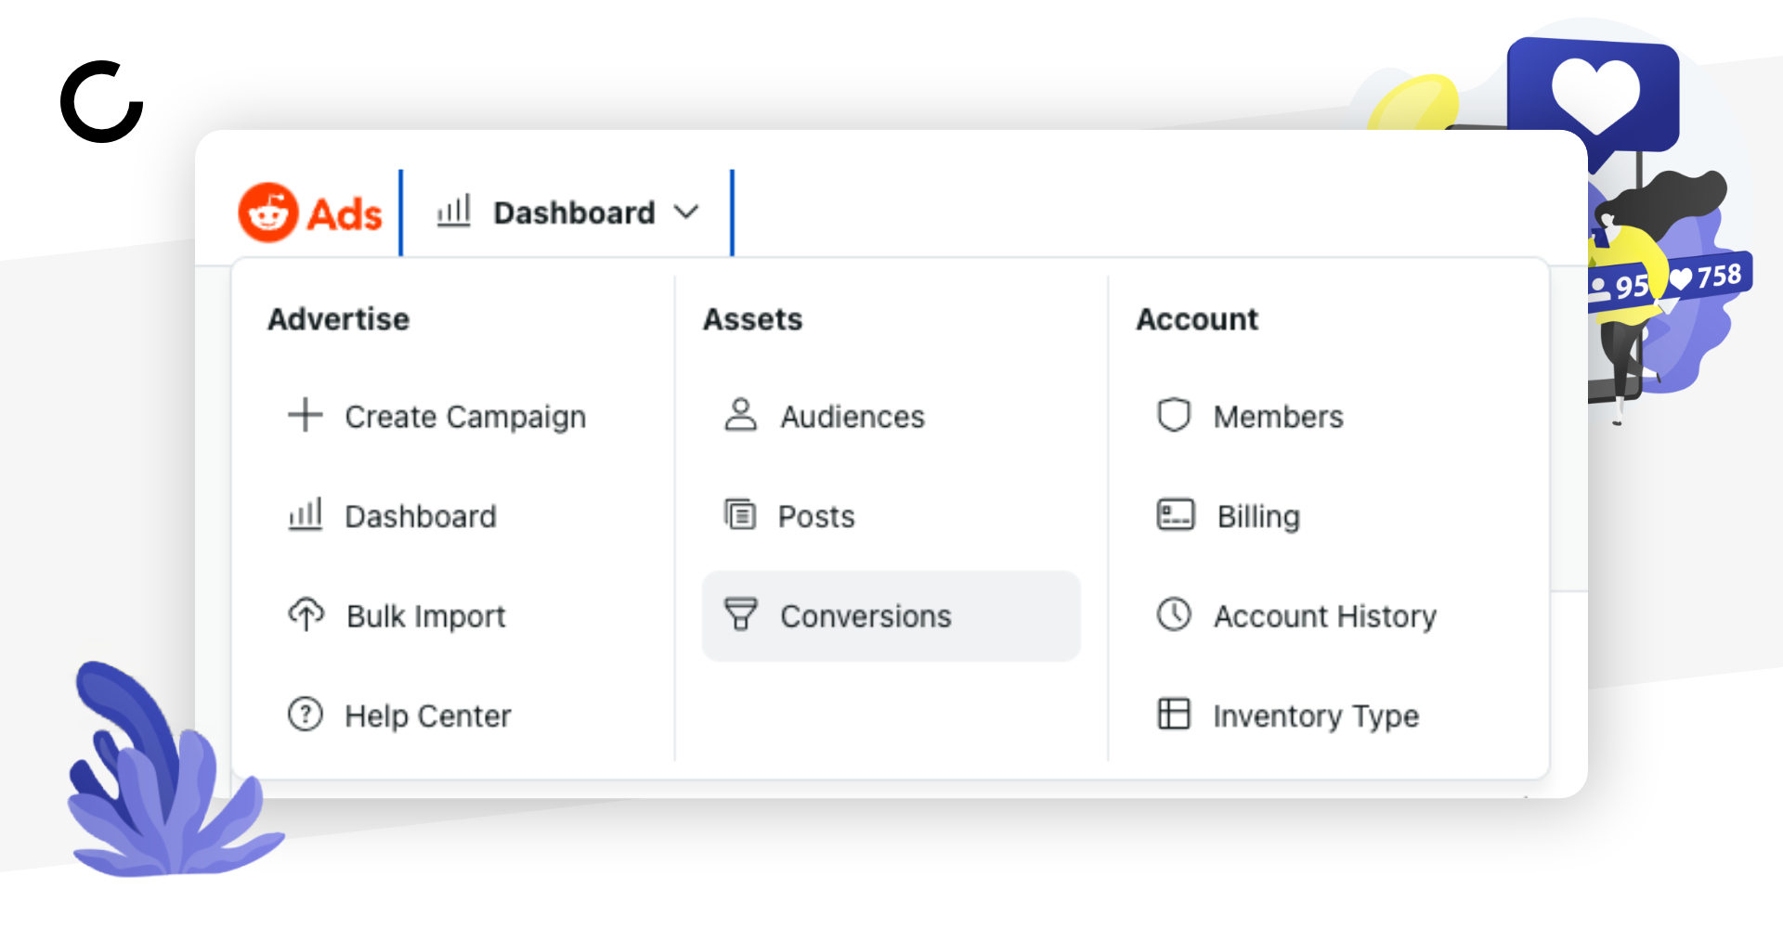The width and height of the screenshot is (1783, 928).
Task: Open the Help Center link
Action: (428, 715)
